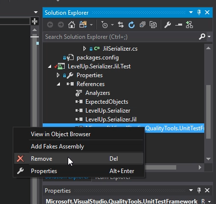Click the Solution Explorer scroll up arrow
This screenshot has width=216, height=204.
pyautogui.click(x=208, y=48)
